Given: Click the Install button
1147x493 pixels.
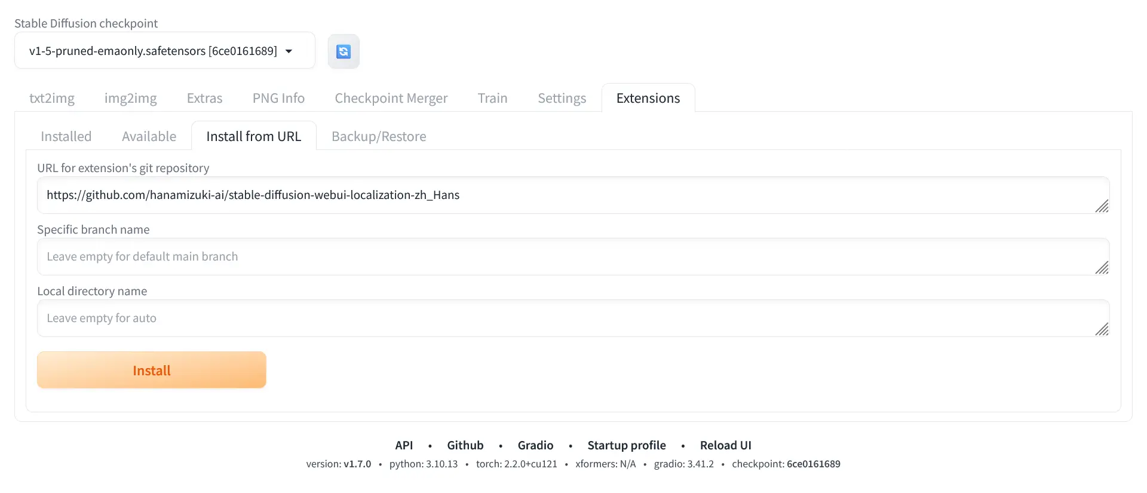Looking at the screenshot, I should (x=152, y=370).
